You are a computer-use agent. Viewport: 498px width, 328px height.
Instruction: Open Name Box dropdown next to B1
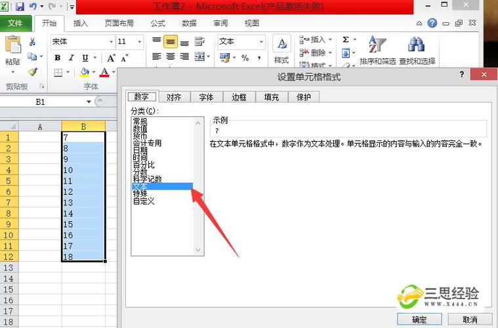point(89,102)
